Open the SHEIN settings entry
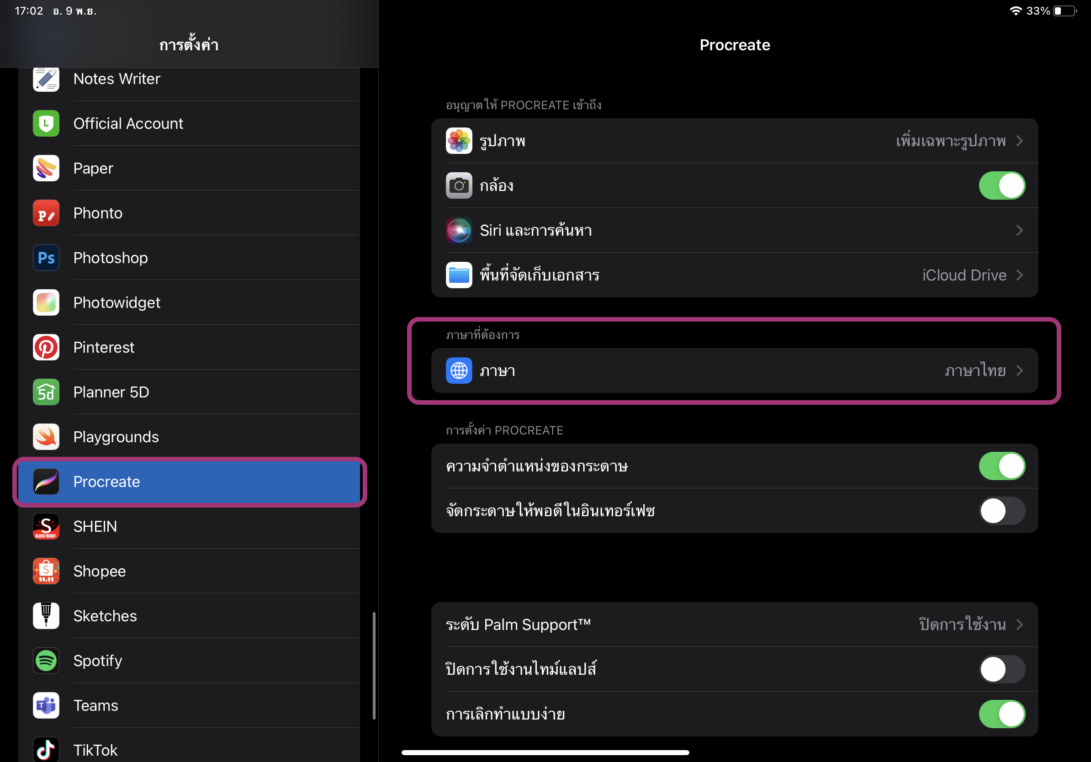Viewport: 1091px width, 762px height. (x=95, y=526)
